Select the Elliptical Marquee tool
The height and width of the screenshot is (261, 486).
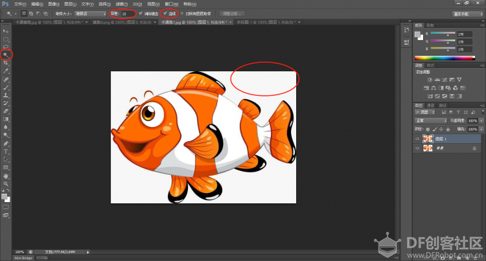(x=6, y=40)
